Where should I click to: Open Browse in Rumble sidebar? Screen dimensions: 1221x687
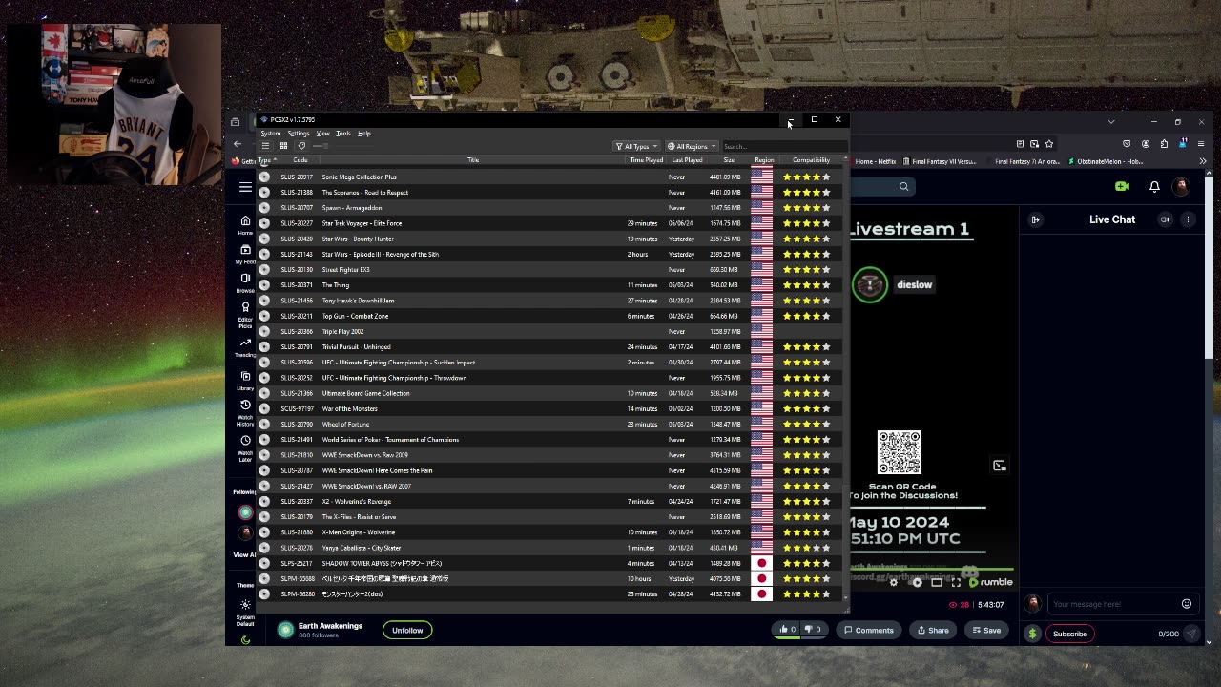coord(245,283)
